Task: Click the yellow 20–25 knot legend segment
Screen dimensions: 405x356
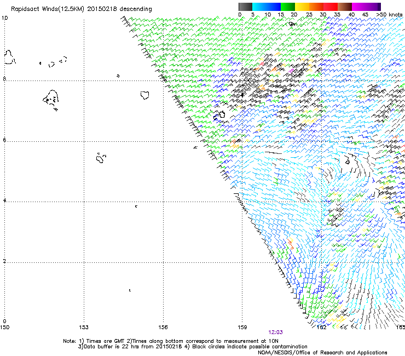Action: coord(302,7)
